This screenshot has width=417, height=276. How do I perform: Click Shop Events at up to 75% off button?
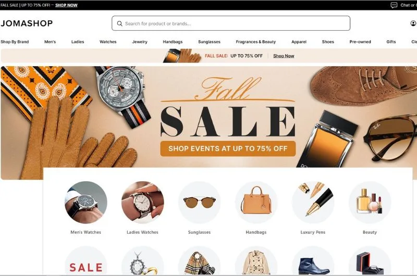pyautogui.click(x=228, y=148)
